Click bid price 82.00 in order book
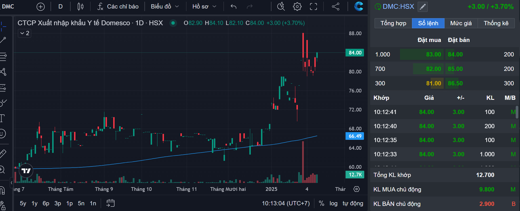Screen dimensions: 520x211 click(x=433, y=69)
